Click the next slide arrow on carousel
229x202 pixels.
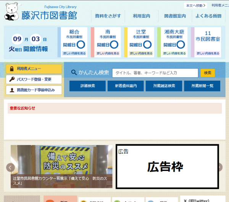click(x=219, y=167)
